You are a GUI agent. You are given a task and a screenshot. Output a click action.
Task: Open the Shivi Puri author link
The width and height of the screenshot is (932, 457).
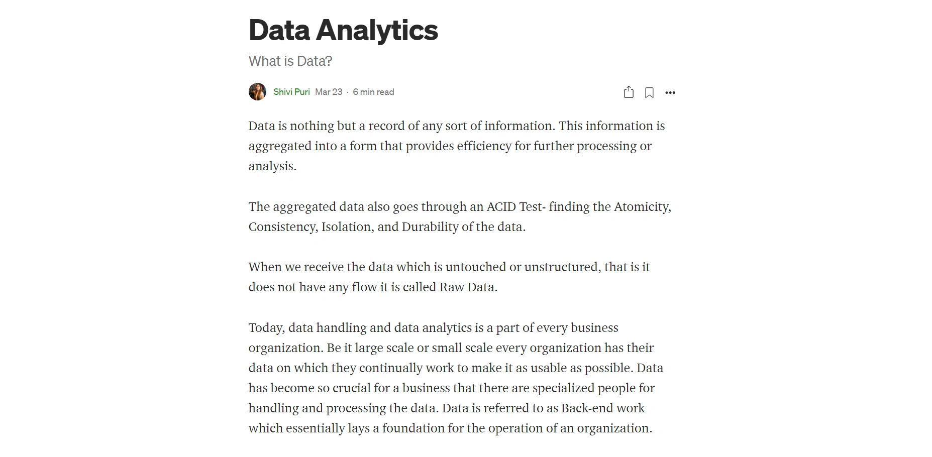point(291,92)
